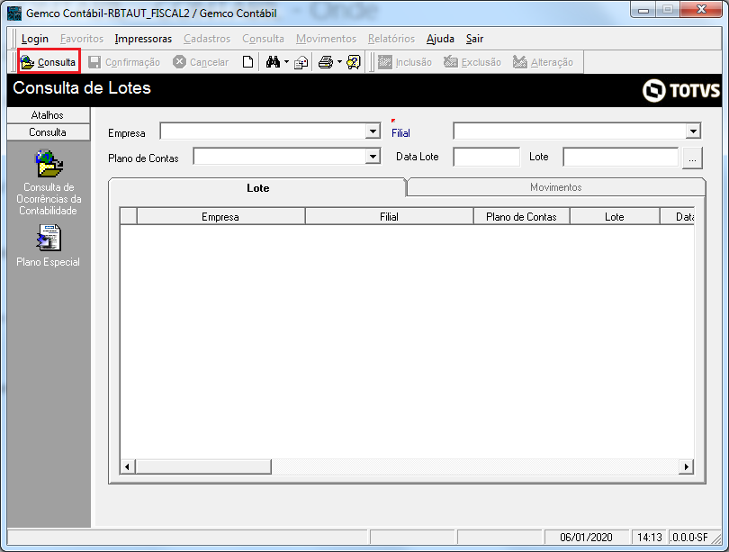Open the Movimentos menu

coord(327,39)
